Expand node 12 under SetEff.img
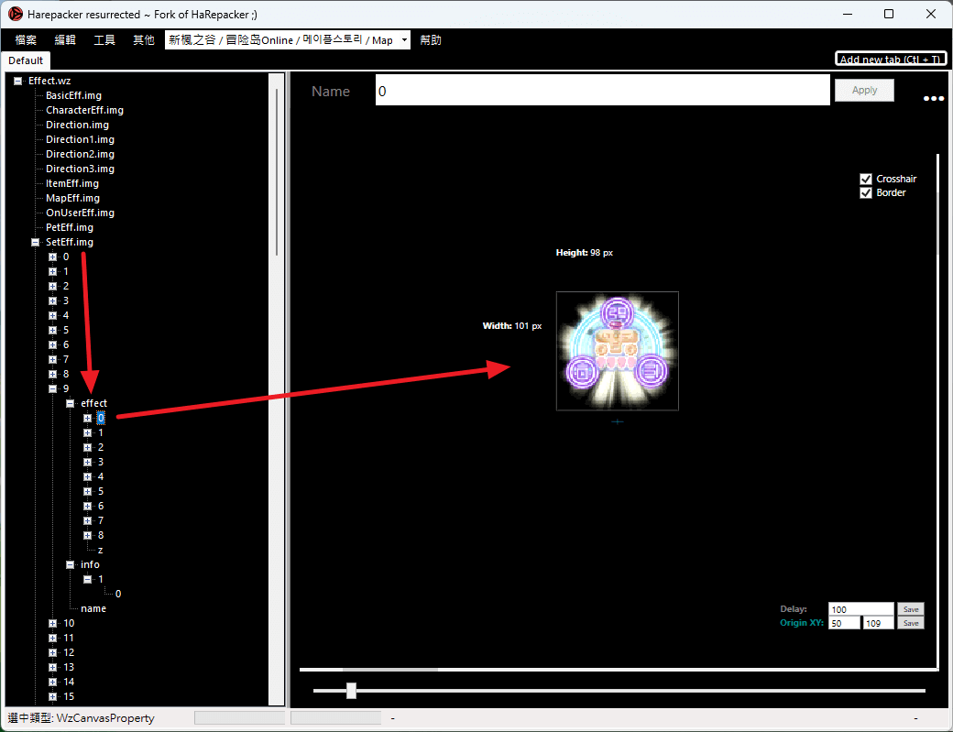The image size is (953, 732). click(53, 652)
